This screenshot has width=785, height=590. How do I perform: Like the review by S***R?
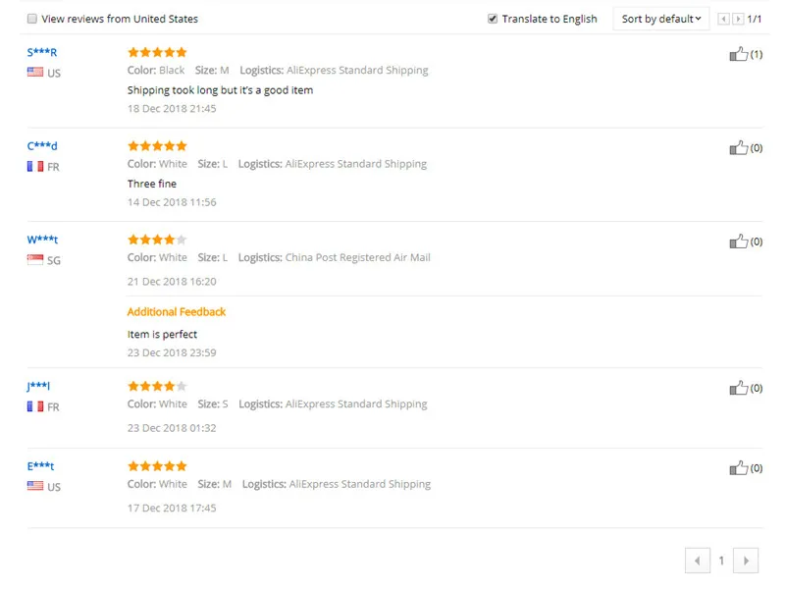tap(739, 54)
